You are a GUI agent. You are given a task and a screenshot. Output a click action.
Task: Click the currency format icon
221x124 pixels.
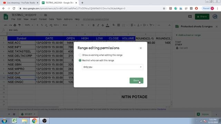[37, 25]
